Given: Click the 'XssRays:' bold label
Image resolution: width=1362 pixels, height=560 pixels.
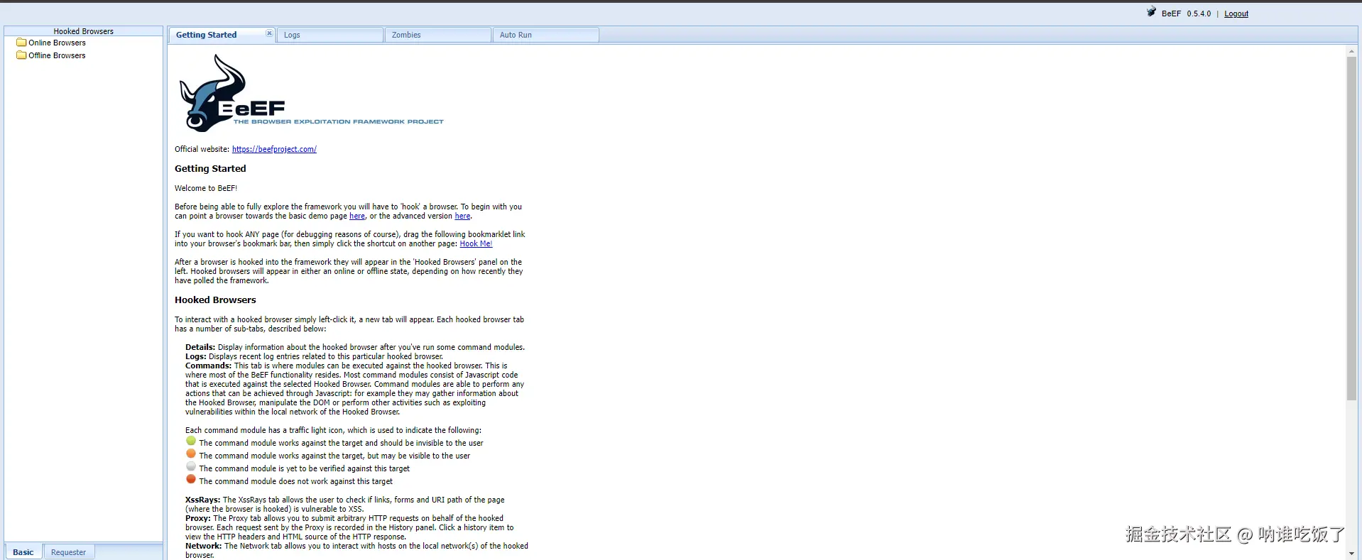Looking at the screenshot, I should point(203,500).
